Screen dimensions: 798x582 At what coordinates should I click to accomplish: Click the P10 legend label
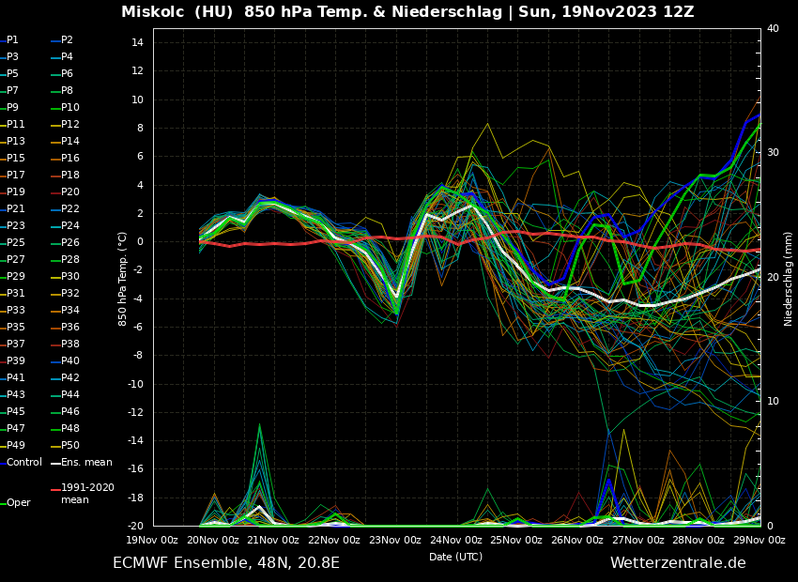coord(70,107)
